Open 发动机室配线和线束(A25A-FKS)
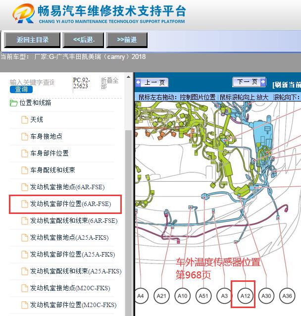 point(76,271)
